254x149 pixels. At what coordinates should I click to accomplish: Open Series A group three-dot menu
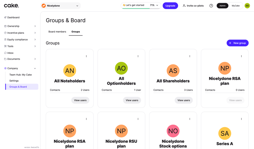click(241, 119)
